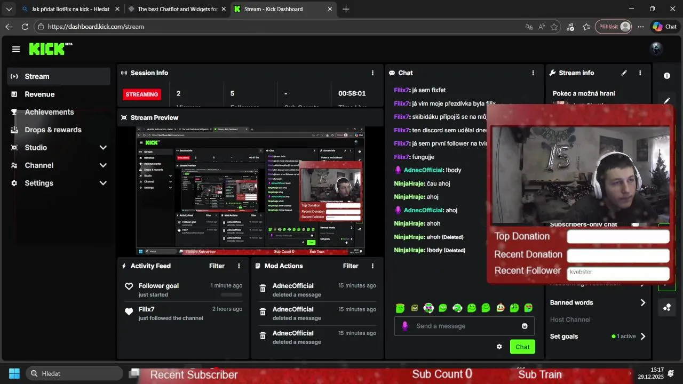This screenshot has height=384, width=683.
Task: Open the browser translate icon
Action: point(529,27)
